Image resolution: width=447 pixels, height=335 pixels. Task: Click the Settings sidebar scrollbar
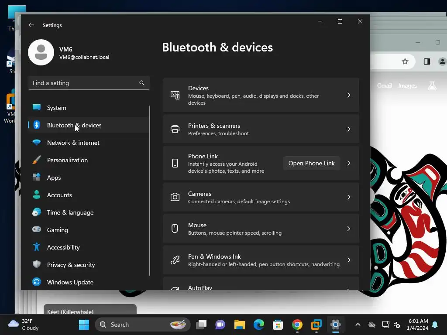pyautogui.click(x=150, y=191)
